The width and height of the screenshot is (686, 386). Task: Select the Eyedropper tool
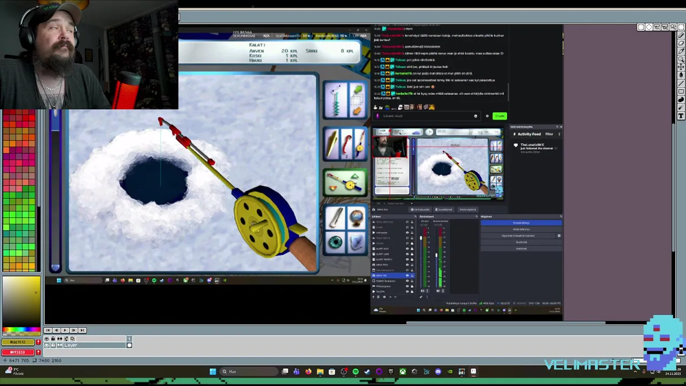click(x=681, y=51)
